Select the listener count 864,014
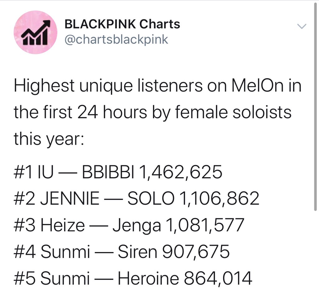This screenshot has height=305, width=319. coord(217,278)
